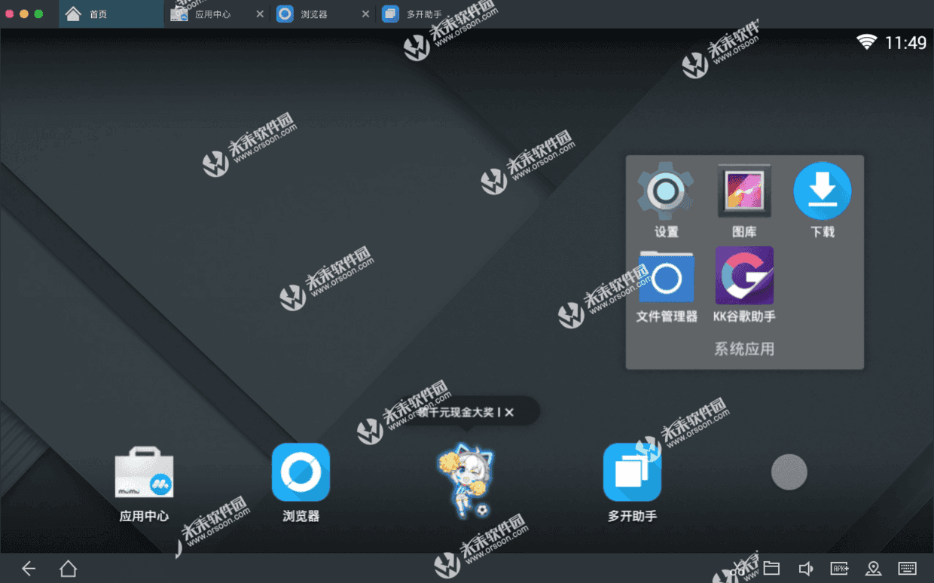Image resolution: width=934 pixels, height=583 pixels.
Task: Open the 下载 downloads app
Action: point(823,191)
